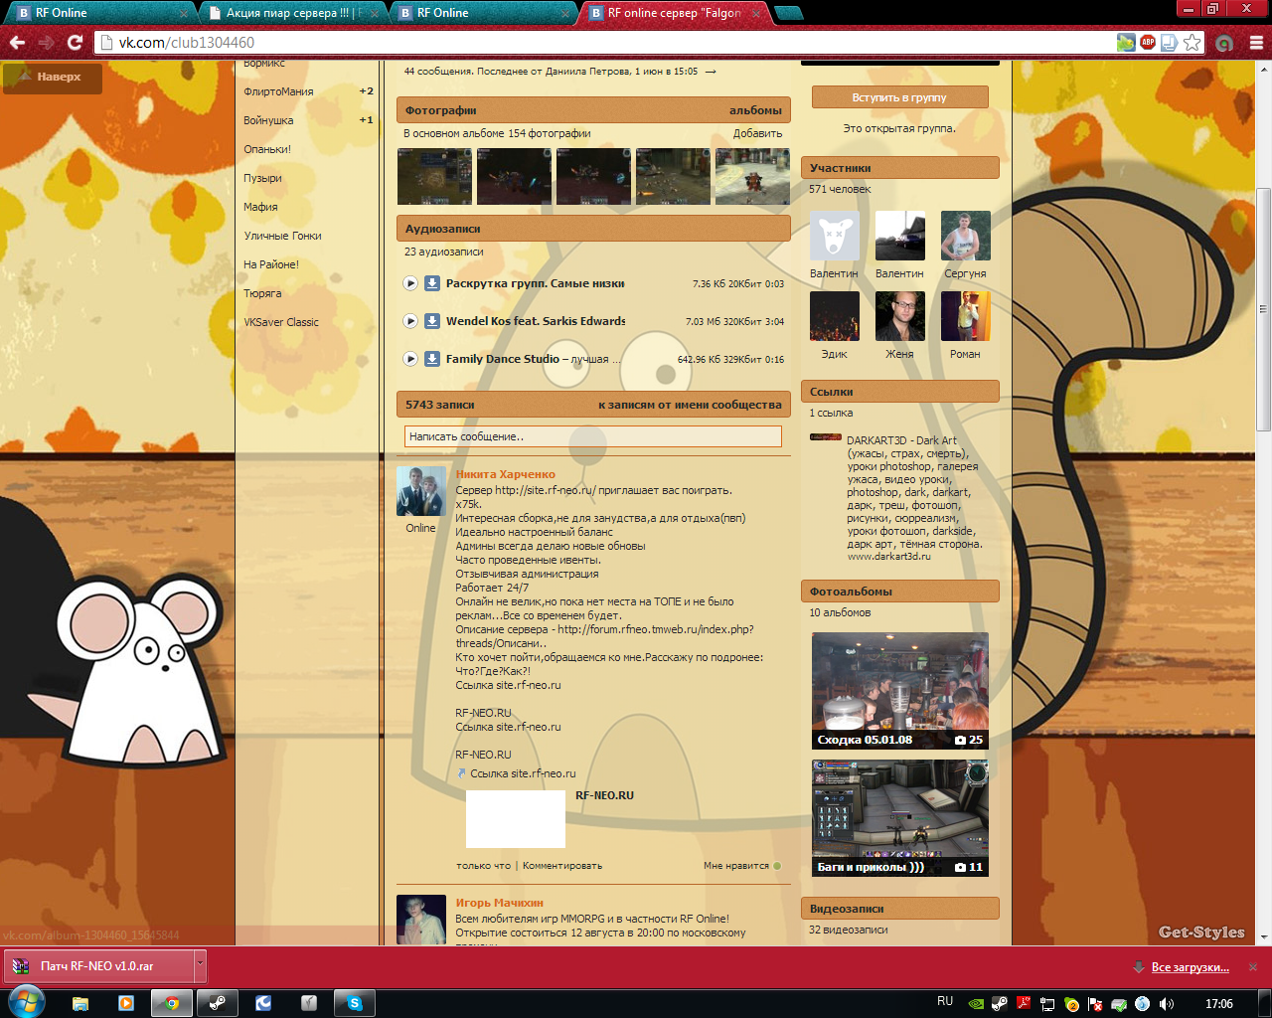The height and width of the screenshot is (1018, 1272).
Task: Play the Family Dance Studio track
Action: pyautogui.click(x=410, y=359)
